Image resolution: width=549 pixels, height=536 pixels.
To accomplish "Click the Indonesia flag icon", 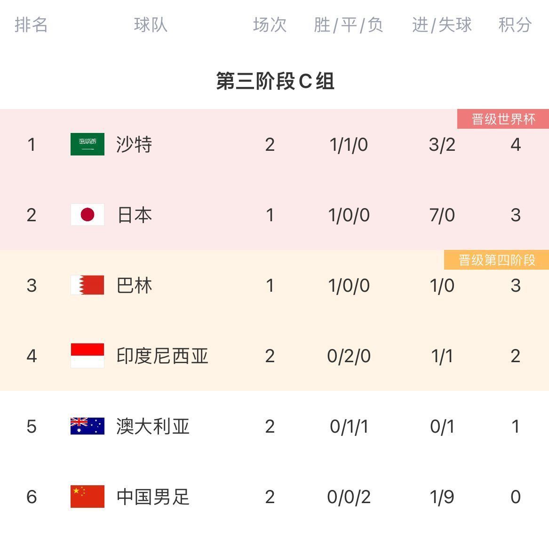I will (x=88, y=356).
